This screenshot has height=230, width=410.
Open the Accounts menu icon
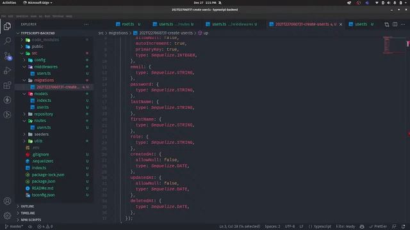[x=7, y=201]
